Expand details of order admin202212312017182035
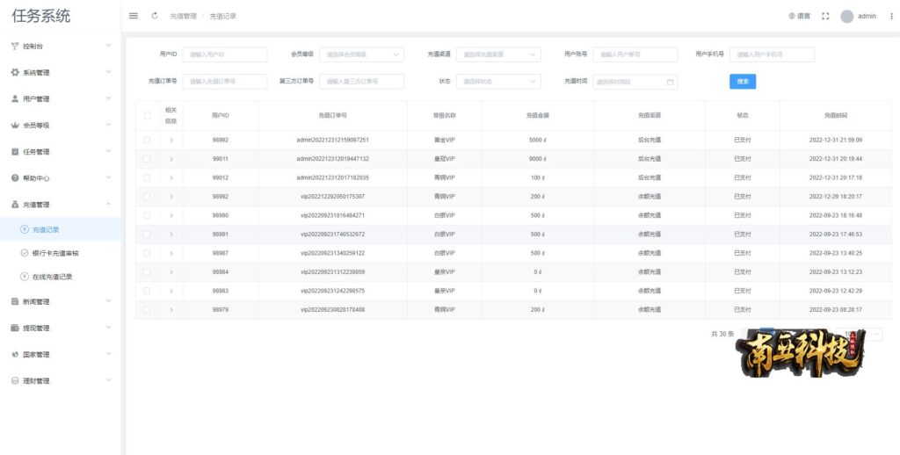The height and width of the screenshot is (455, 900). click(x=171, y=177)
